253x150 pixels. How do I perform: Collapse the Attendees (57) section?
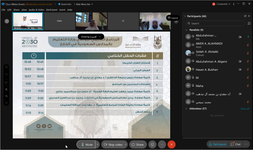click(186, 109)
